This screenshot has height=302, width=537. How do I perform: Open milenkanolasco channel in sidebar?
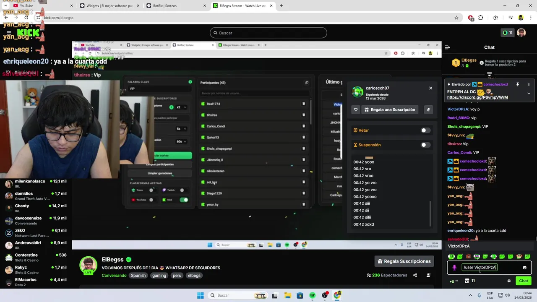pyautogui.click(x=36, y=184)
